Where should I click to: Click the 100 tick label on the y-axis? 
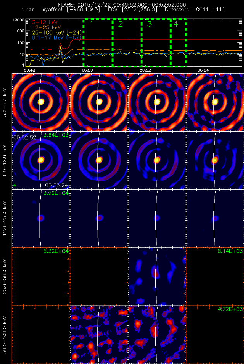(x=21, y=43)
